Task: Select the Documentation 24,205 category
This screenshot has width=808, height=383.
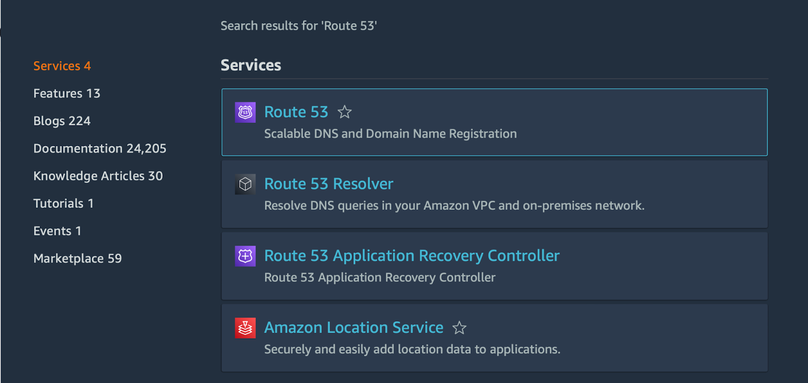Action: pos(100,149)
